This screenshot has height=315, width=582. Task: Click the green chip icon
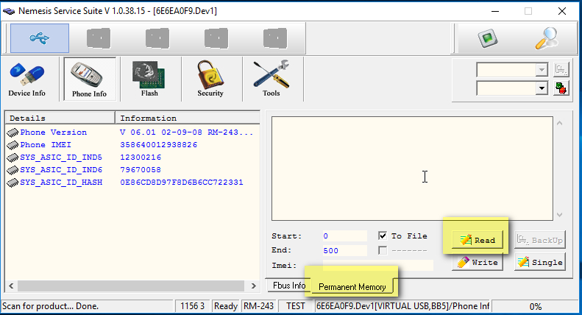pos(488,38)
